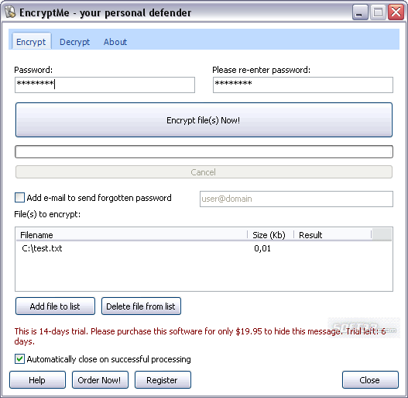Select C:\test.txt in the file list
Image resolution: width=408 pixels, height=398 pixels.
[42, 248]
